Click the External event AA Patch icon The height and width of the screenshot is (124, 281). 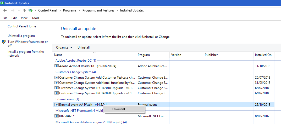pyautogui.click(x=56, y=104)
